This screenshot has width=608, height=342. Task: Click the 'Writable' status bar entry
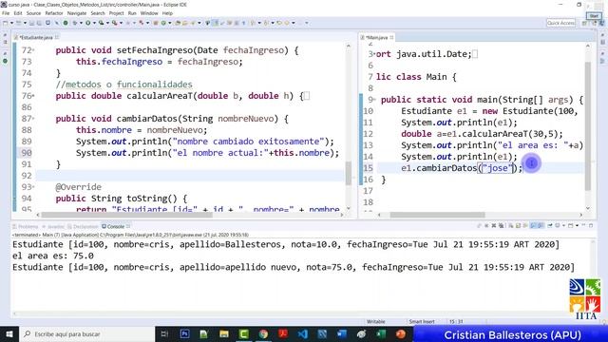(x=376, y=321)
